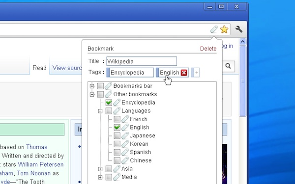This screenshot has width=295, height=184.
Task: Click the tag icon next to Encyclopedia
Action: point(117,103)
